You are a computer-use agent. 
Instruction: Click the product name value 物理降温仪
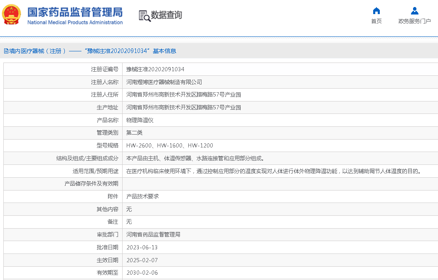(140, 120)
